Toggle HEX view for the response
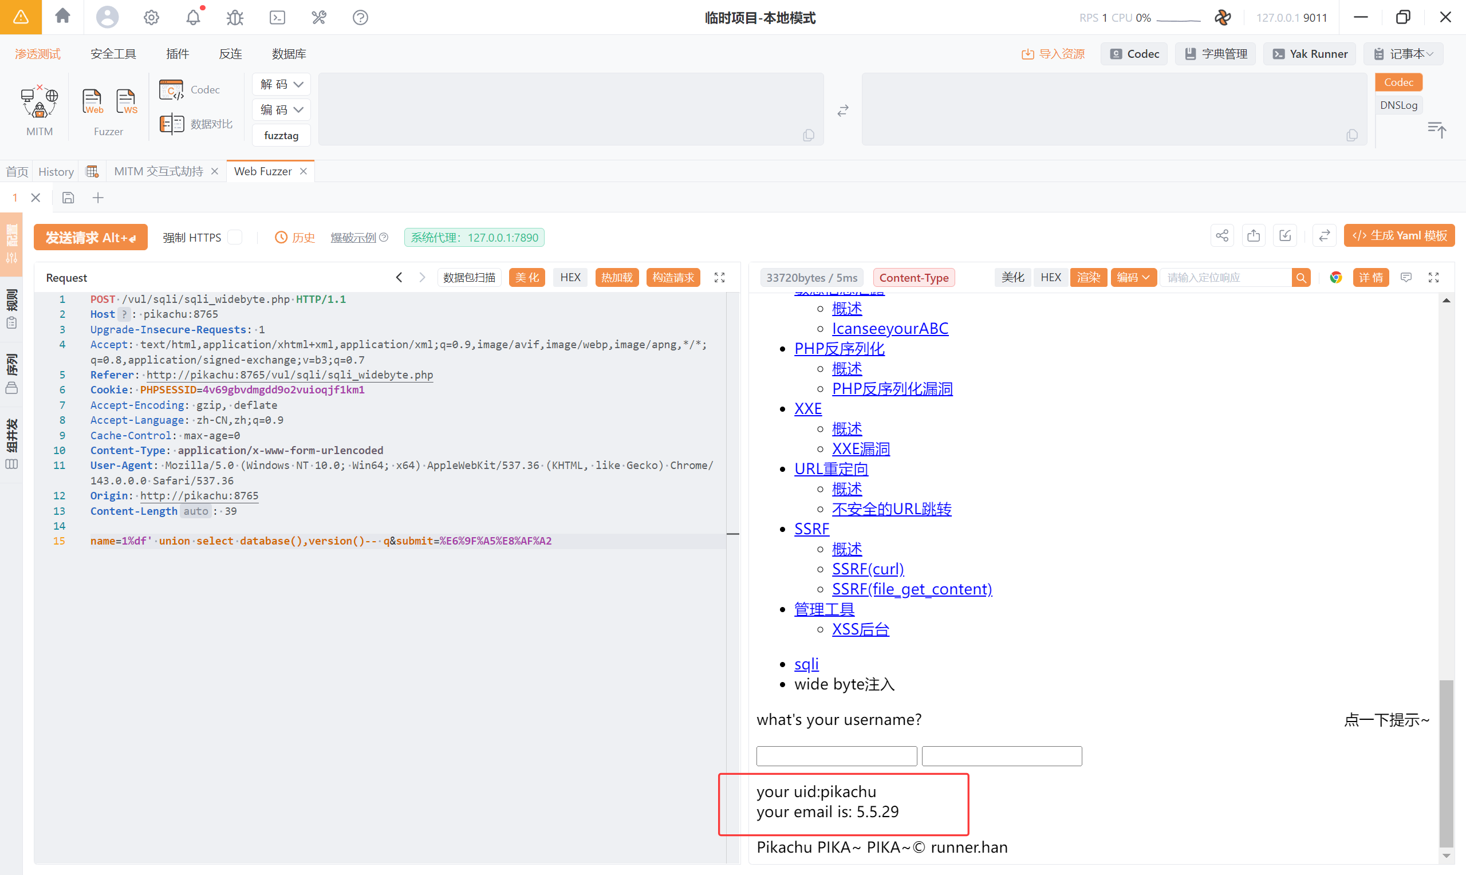The image size is (1466, 875). [1050, 277]
